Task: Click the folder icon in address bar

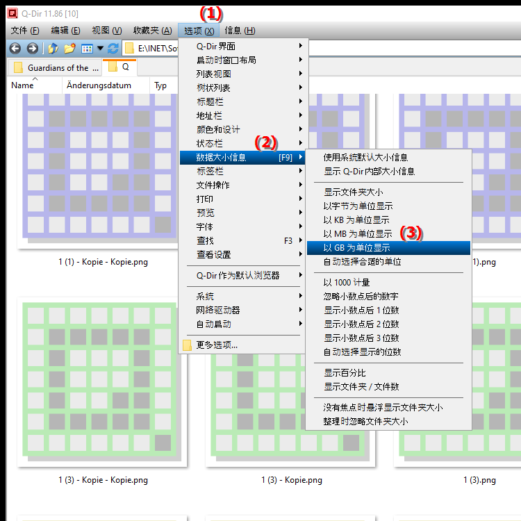Action: [x=129, y=49]
